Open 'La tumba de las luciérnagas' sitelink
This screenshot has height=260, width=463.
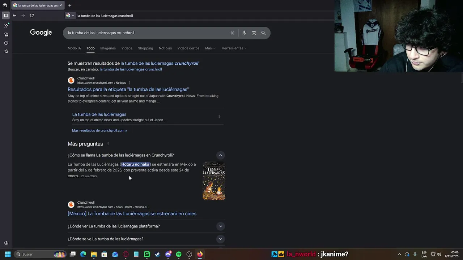point(99,114)
